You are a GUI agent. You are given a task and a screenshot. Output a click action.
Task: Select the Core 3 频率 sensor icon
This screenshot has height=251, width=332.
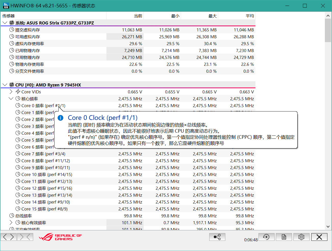coord(18,126)
